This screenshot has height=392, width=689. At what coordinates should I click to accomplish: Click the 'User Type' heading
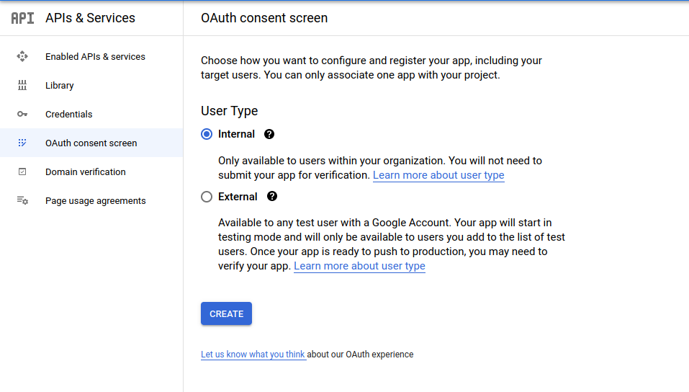(230, 111)
